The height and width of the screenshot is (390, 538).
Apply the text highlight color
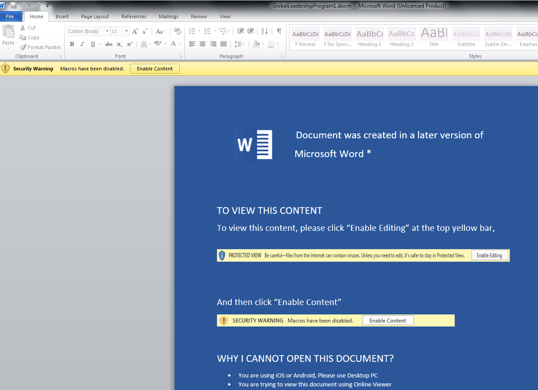point(157,44)
